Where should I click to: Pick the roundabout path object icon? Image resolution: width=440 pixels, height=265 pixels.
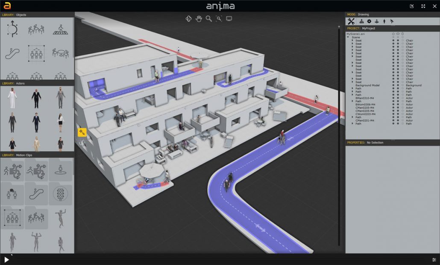[x=12, y=29]
